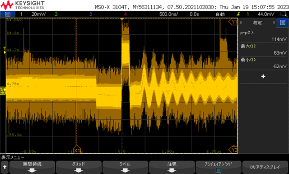Click the trigger edge slope icon
289x174 pixels.
238,14
